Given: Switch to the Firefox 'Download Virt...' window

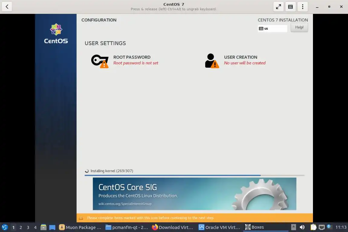Looking at the screenshot, I should pos(173,227).
